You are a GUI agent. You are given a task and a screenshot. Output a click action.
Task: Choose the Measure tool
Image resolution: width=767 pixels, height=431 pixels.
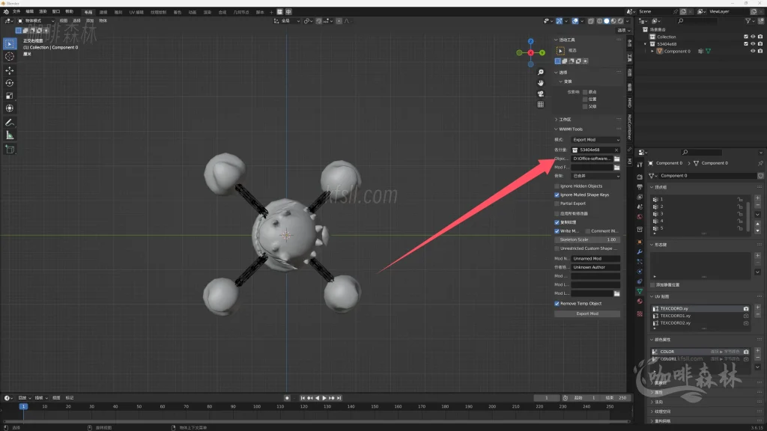(x=10, y=135)
